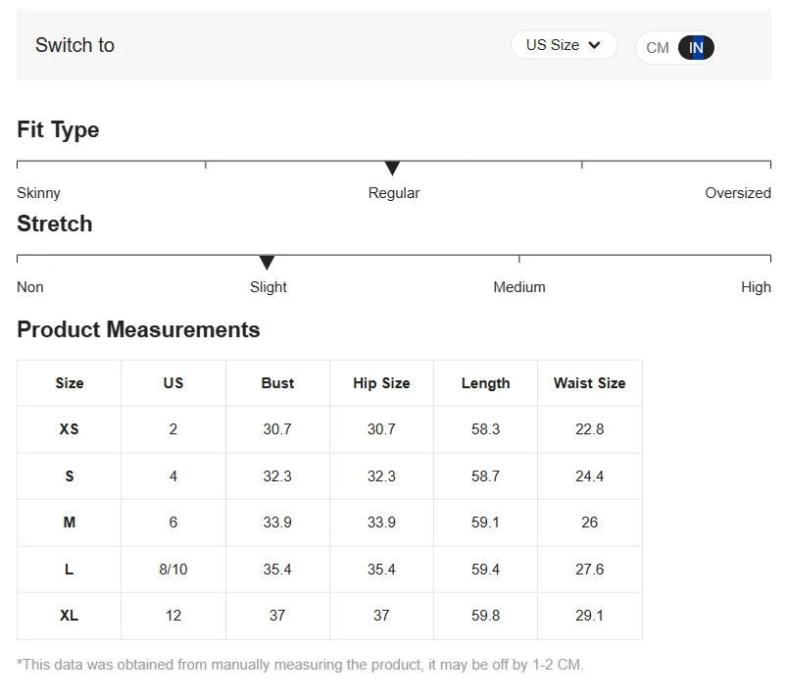Click the chevron arrow beside US Size
The height and width of the screenshot is (698, 787).
594,45
